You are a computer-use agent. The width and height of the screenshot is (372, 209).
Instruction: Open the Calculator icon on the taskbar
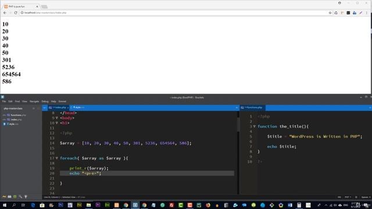(299, 205)
